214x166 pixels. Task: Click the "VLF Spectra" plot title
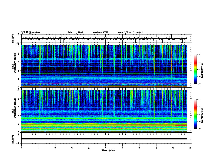coord(31,33)
